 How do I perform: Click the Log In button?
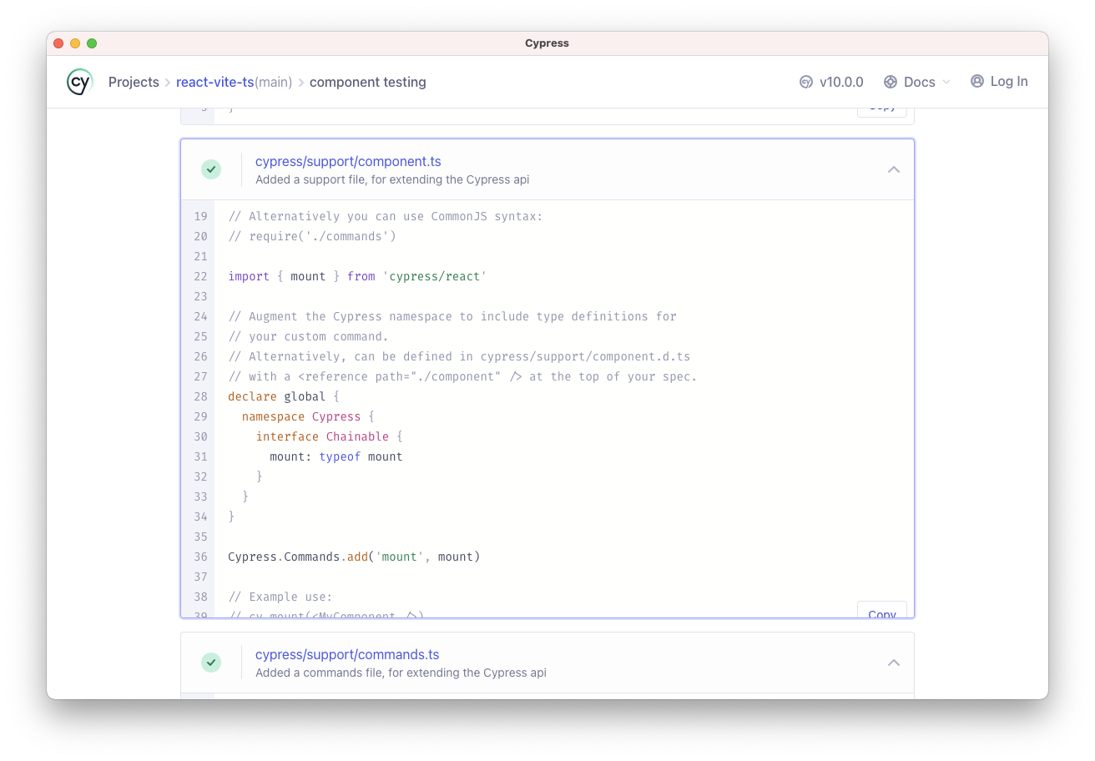[x=1007, y=81]
